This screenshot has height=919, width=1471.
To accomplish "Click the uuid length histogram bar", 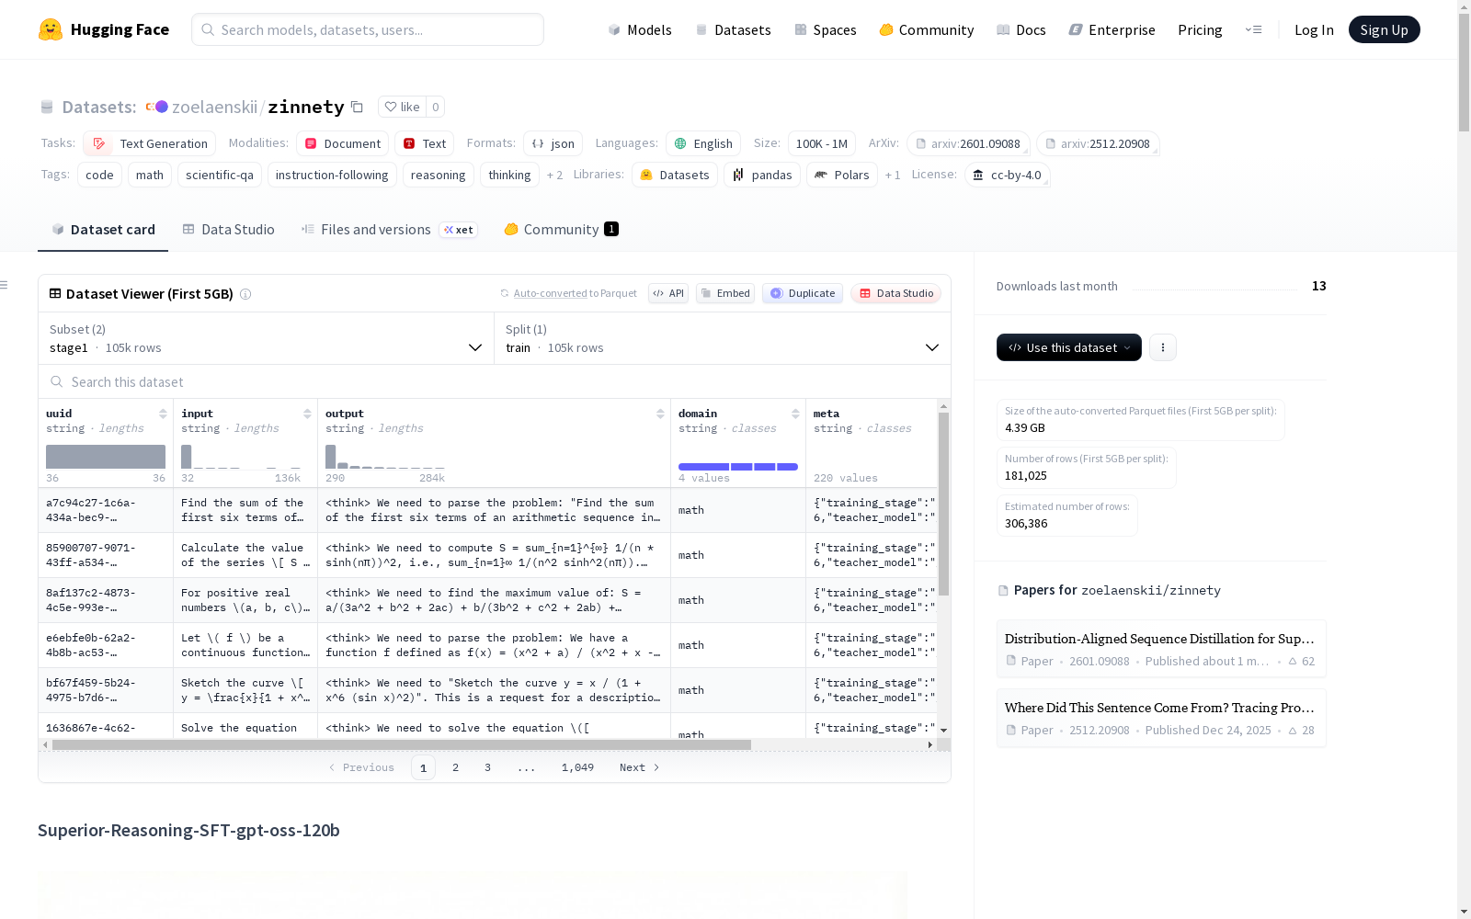I will coord(106,457).
